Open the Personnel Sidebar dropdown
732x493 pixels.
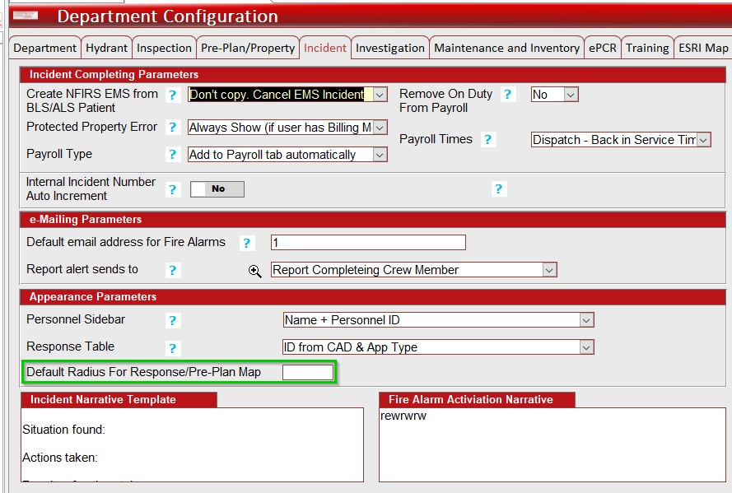click(x=438, y=320)
